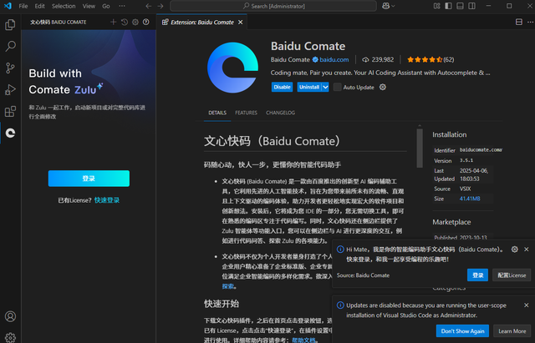
Task: Open the Explorer view in activity bar
Action: pos(10,24)
